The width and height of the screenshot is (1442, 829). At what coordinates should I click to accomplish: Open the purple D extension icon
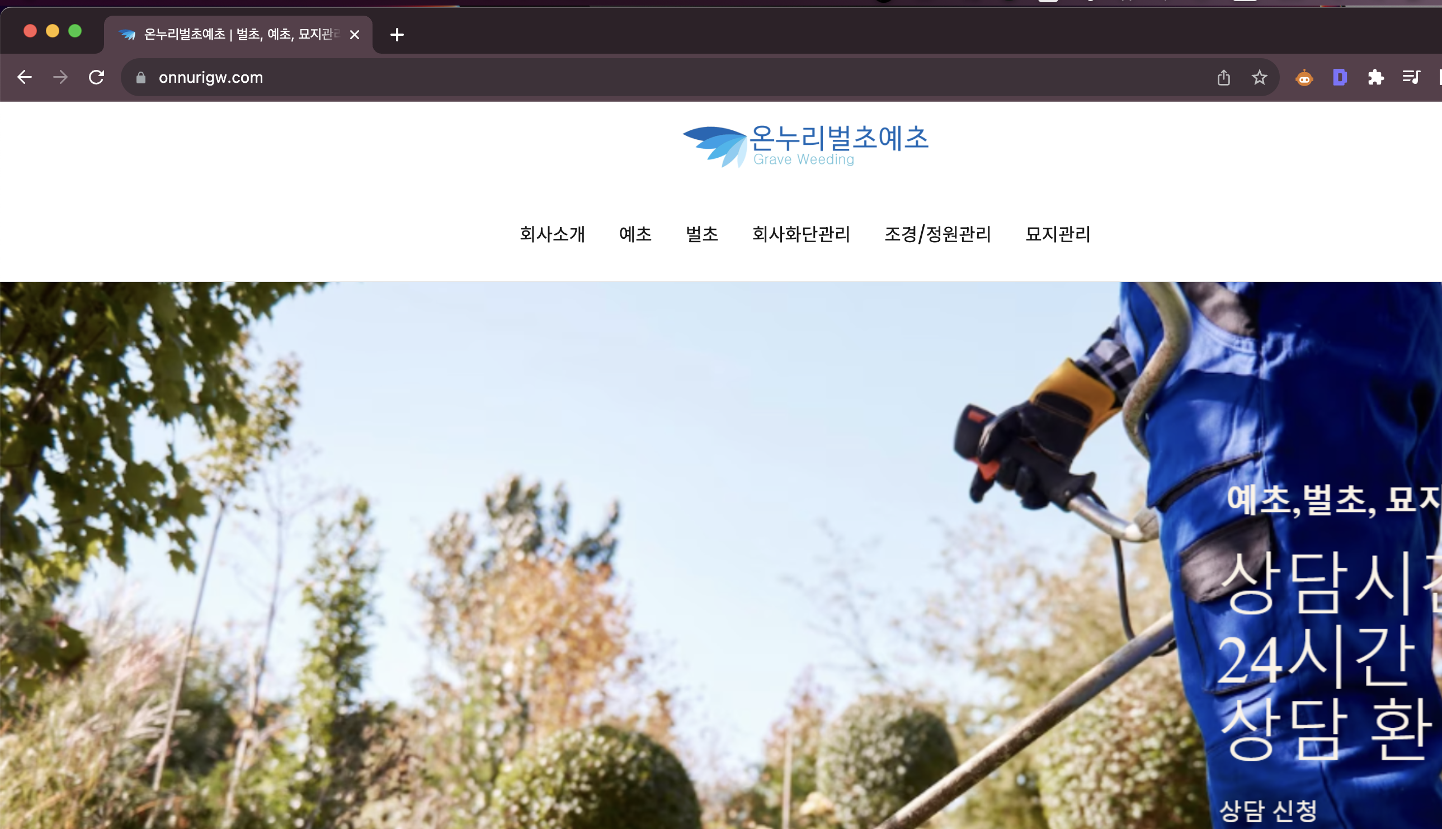[1340, 77]
